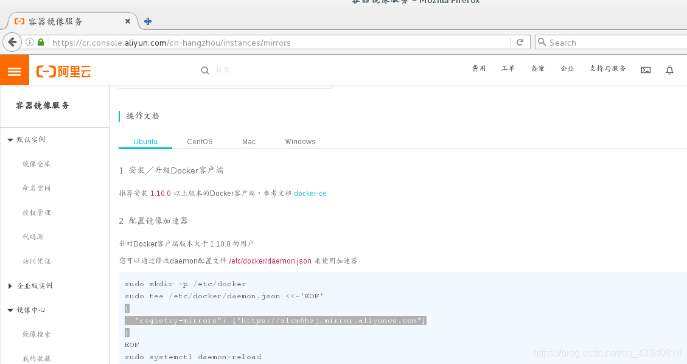Open the 费用 top menu
This screenshot has height=364, width=687.
click(x=479, y=68)
